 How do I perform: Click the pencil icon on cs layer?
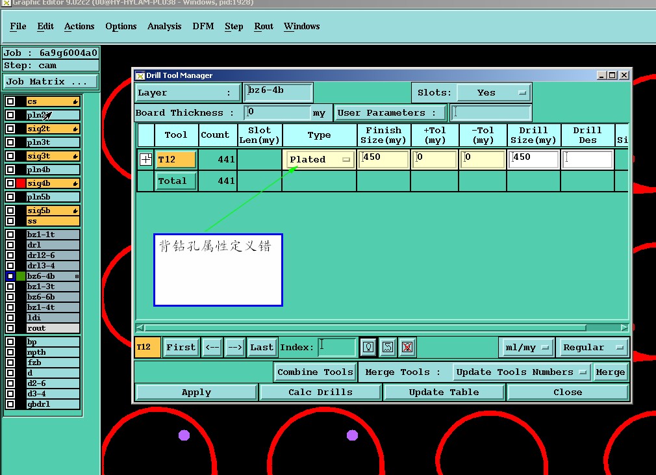pos(75,102)
